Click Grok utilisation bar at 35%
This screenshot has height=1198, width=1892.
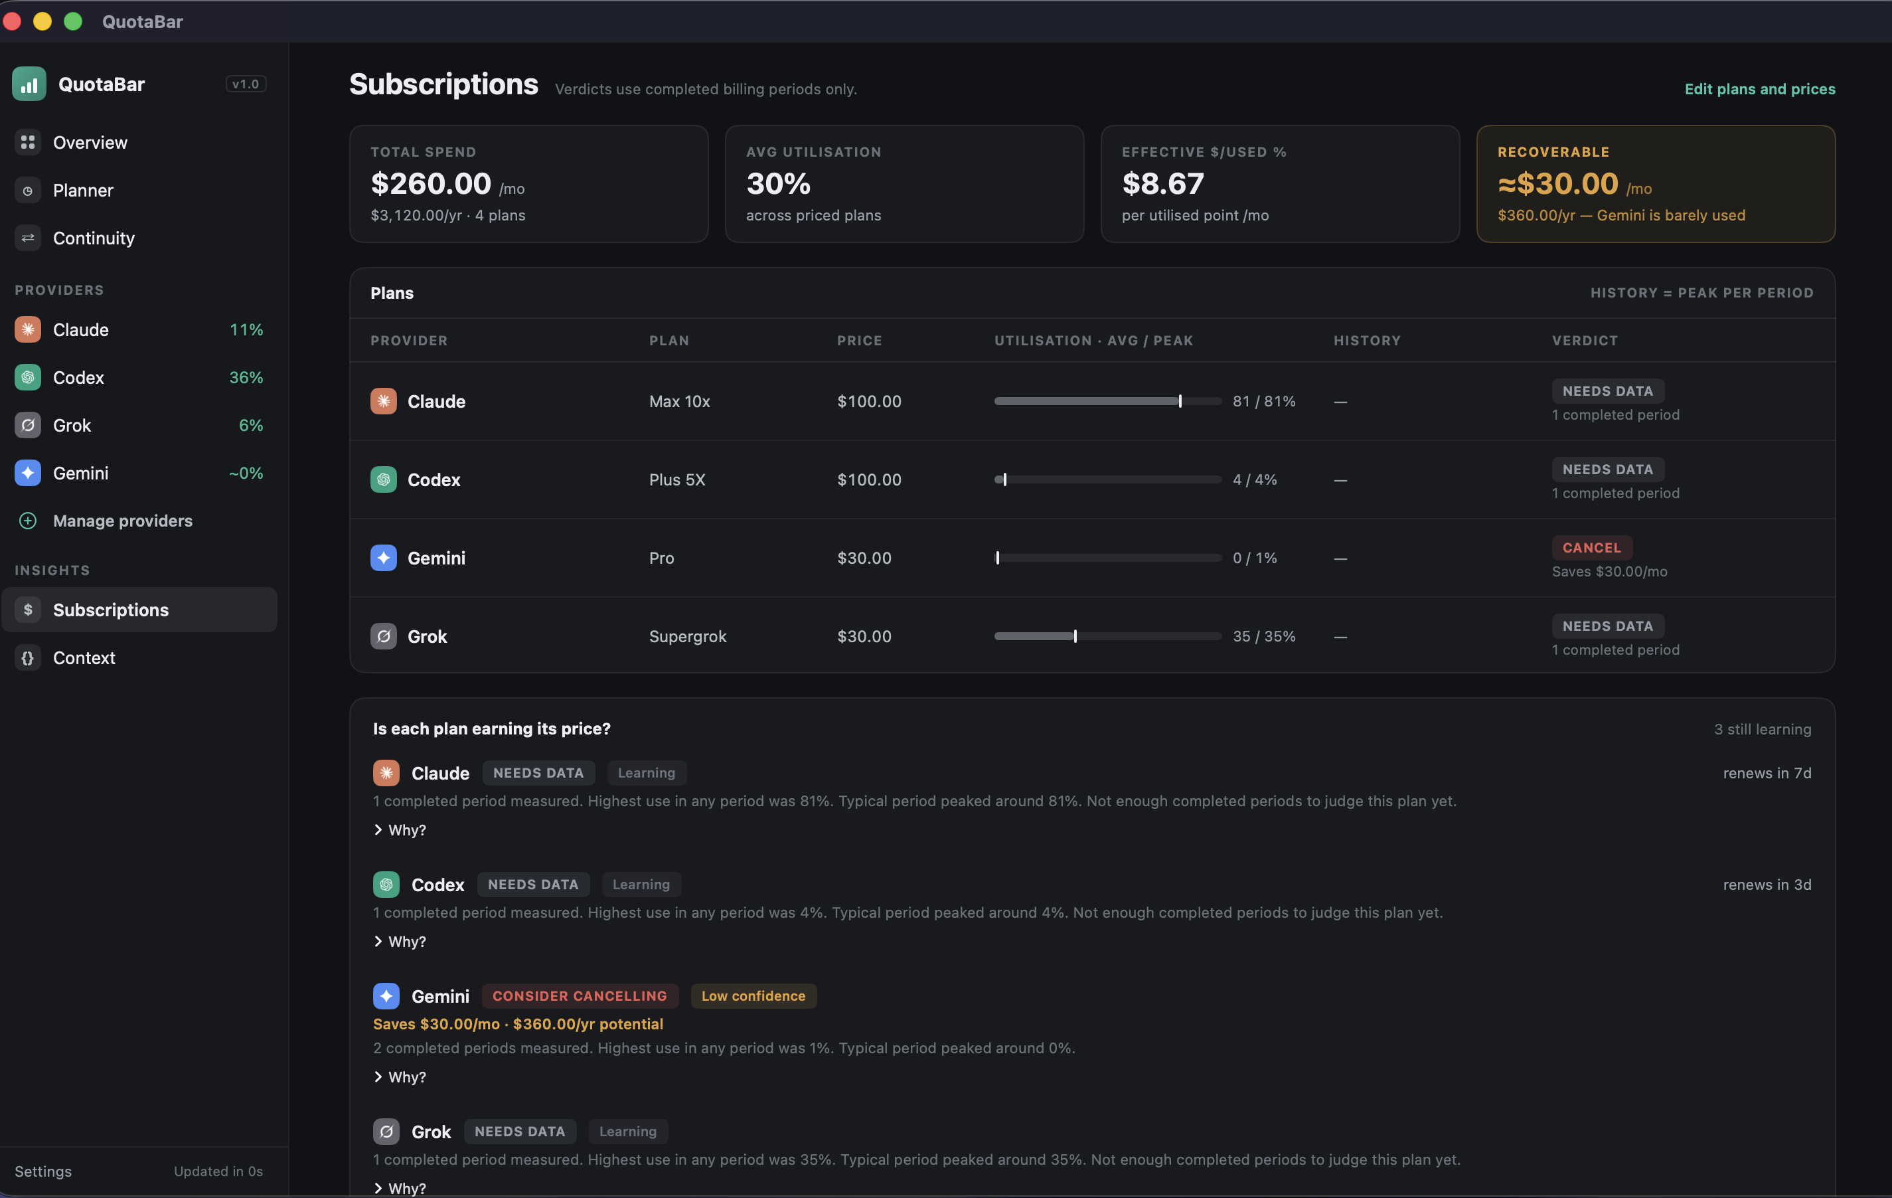click(1107, 636)
